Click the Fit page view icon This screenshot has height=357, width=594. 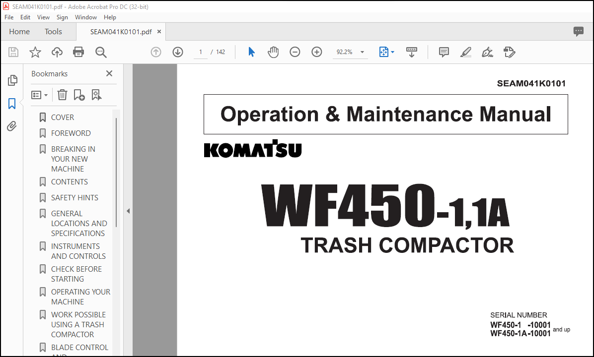(384, 52)
